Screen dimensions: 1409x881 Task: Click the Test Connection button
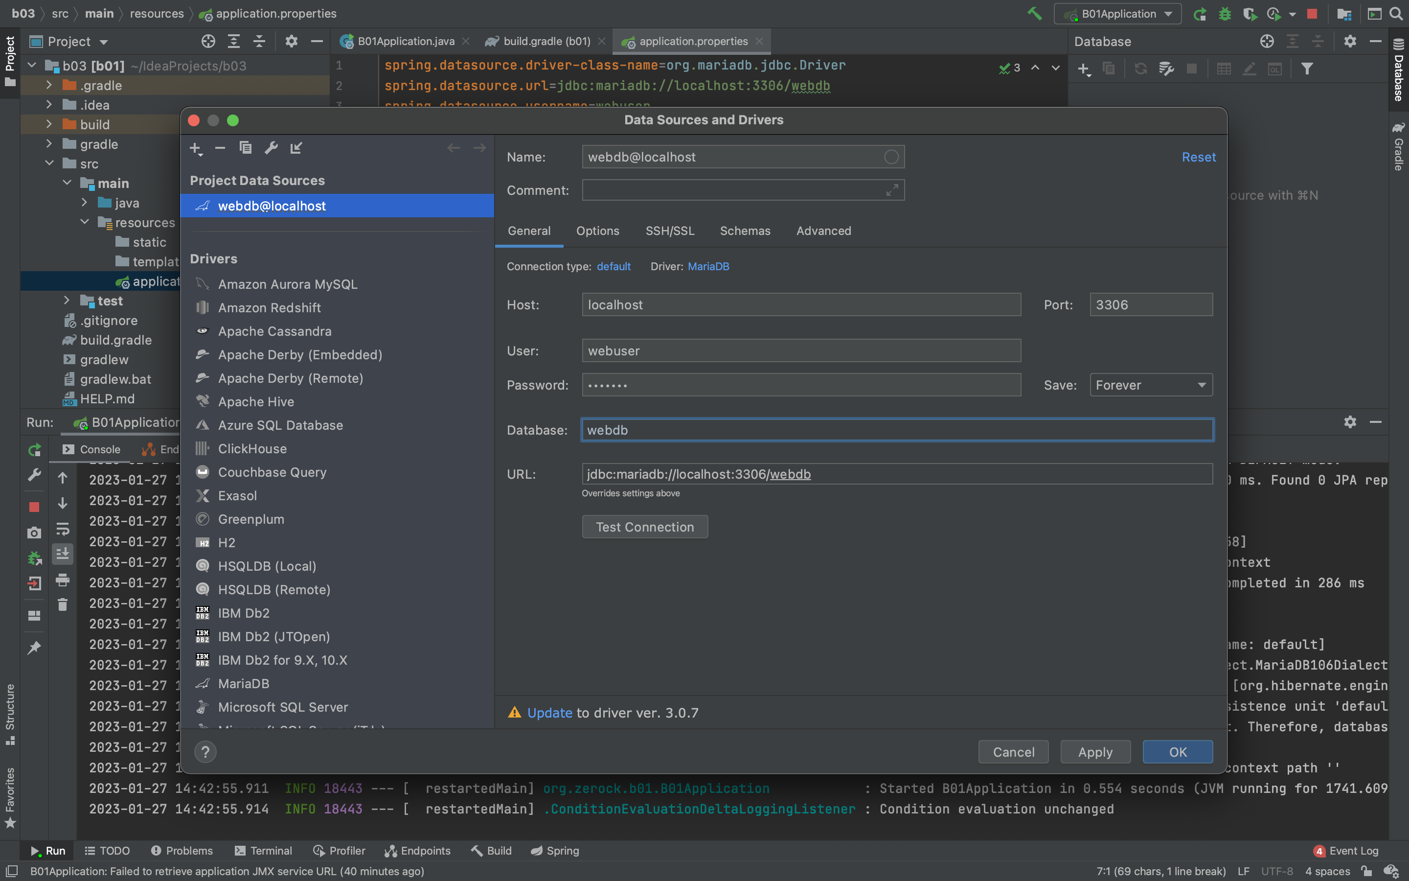645,527
